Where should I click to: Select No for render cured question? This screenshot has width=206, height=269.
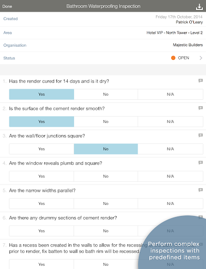(106, 94)
